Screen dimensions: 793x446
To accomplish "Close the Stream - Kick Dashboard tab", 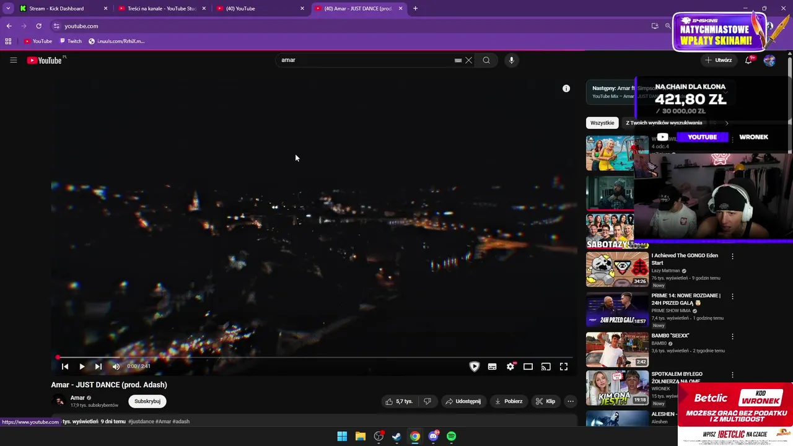I will [x=105, y=9].
